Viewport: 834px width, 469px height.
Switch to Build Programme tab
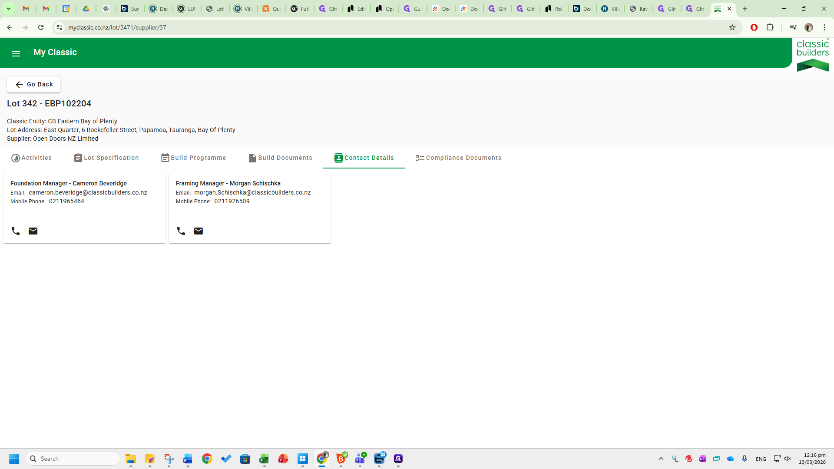pos(194,158)
